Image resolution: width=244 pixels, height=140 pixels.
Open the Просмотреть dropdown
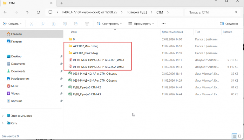[x=141, y=24]
